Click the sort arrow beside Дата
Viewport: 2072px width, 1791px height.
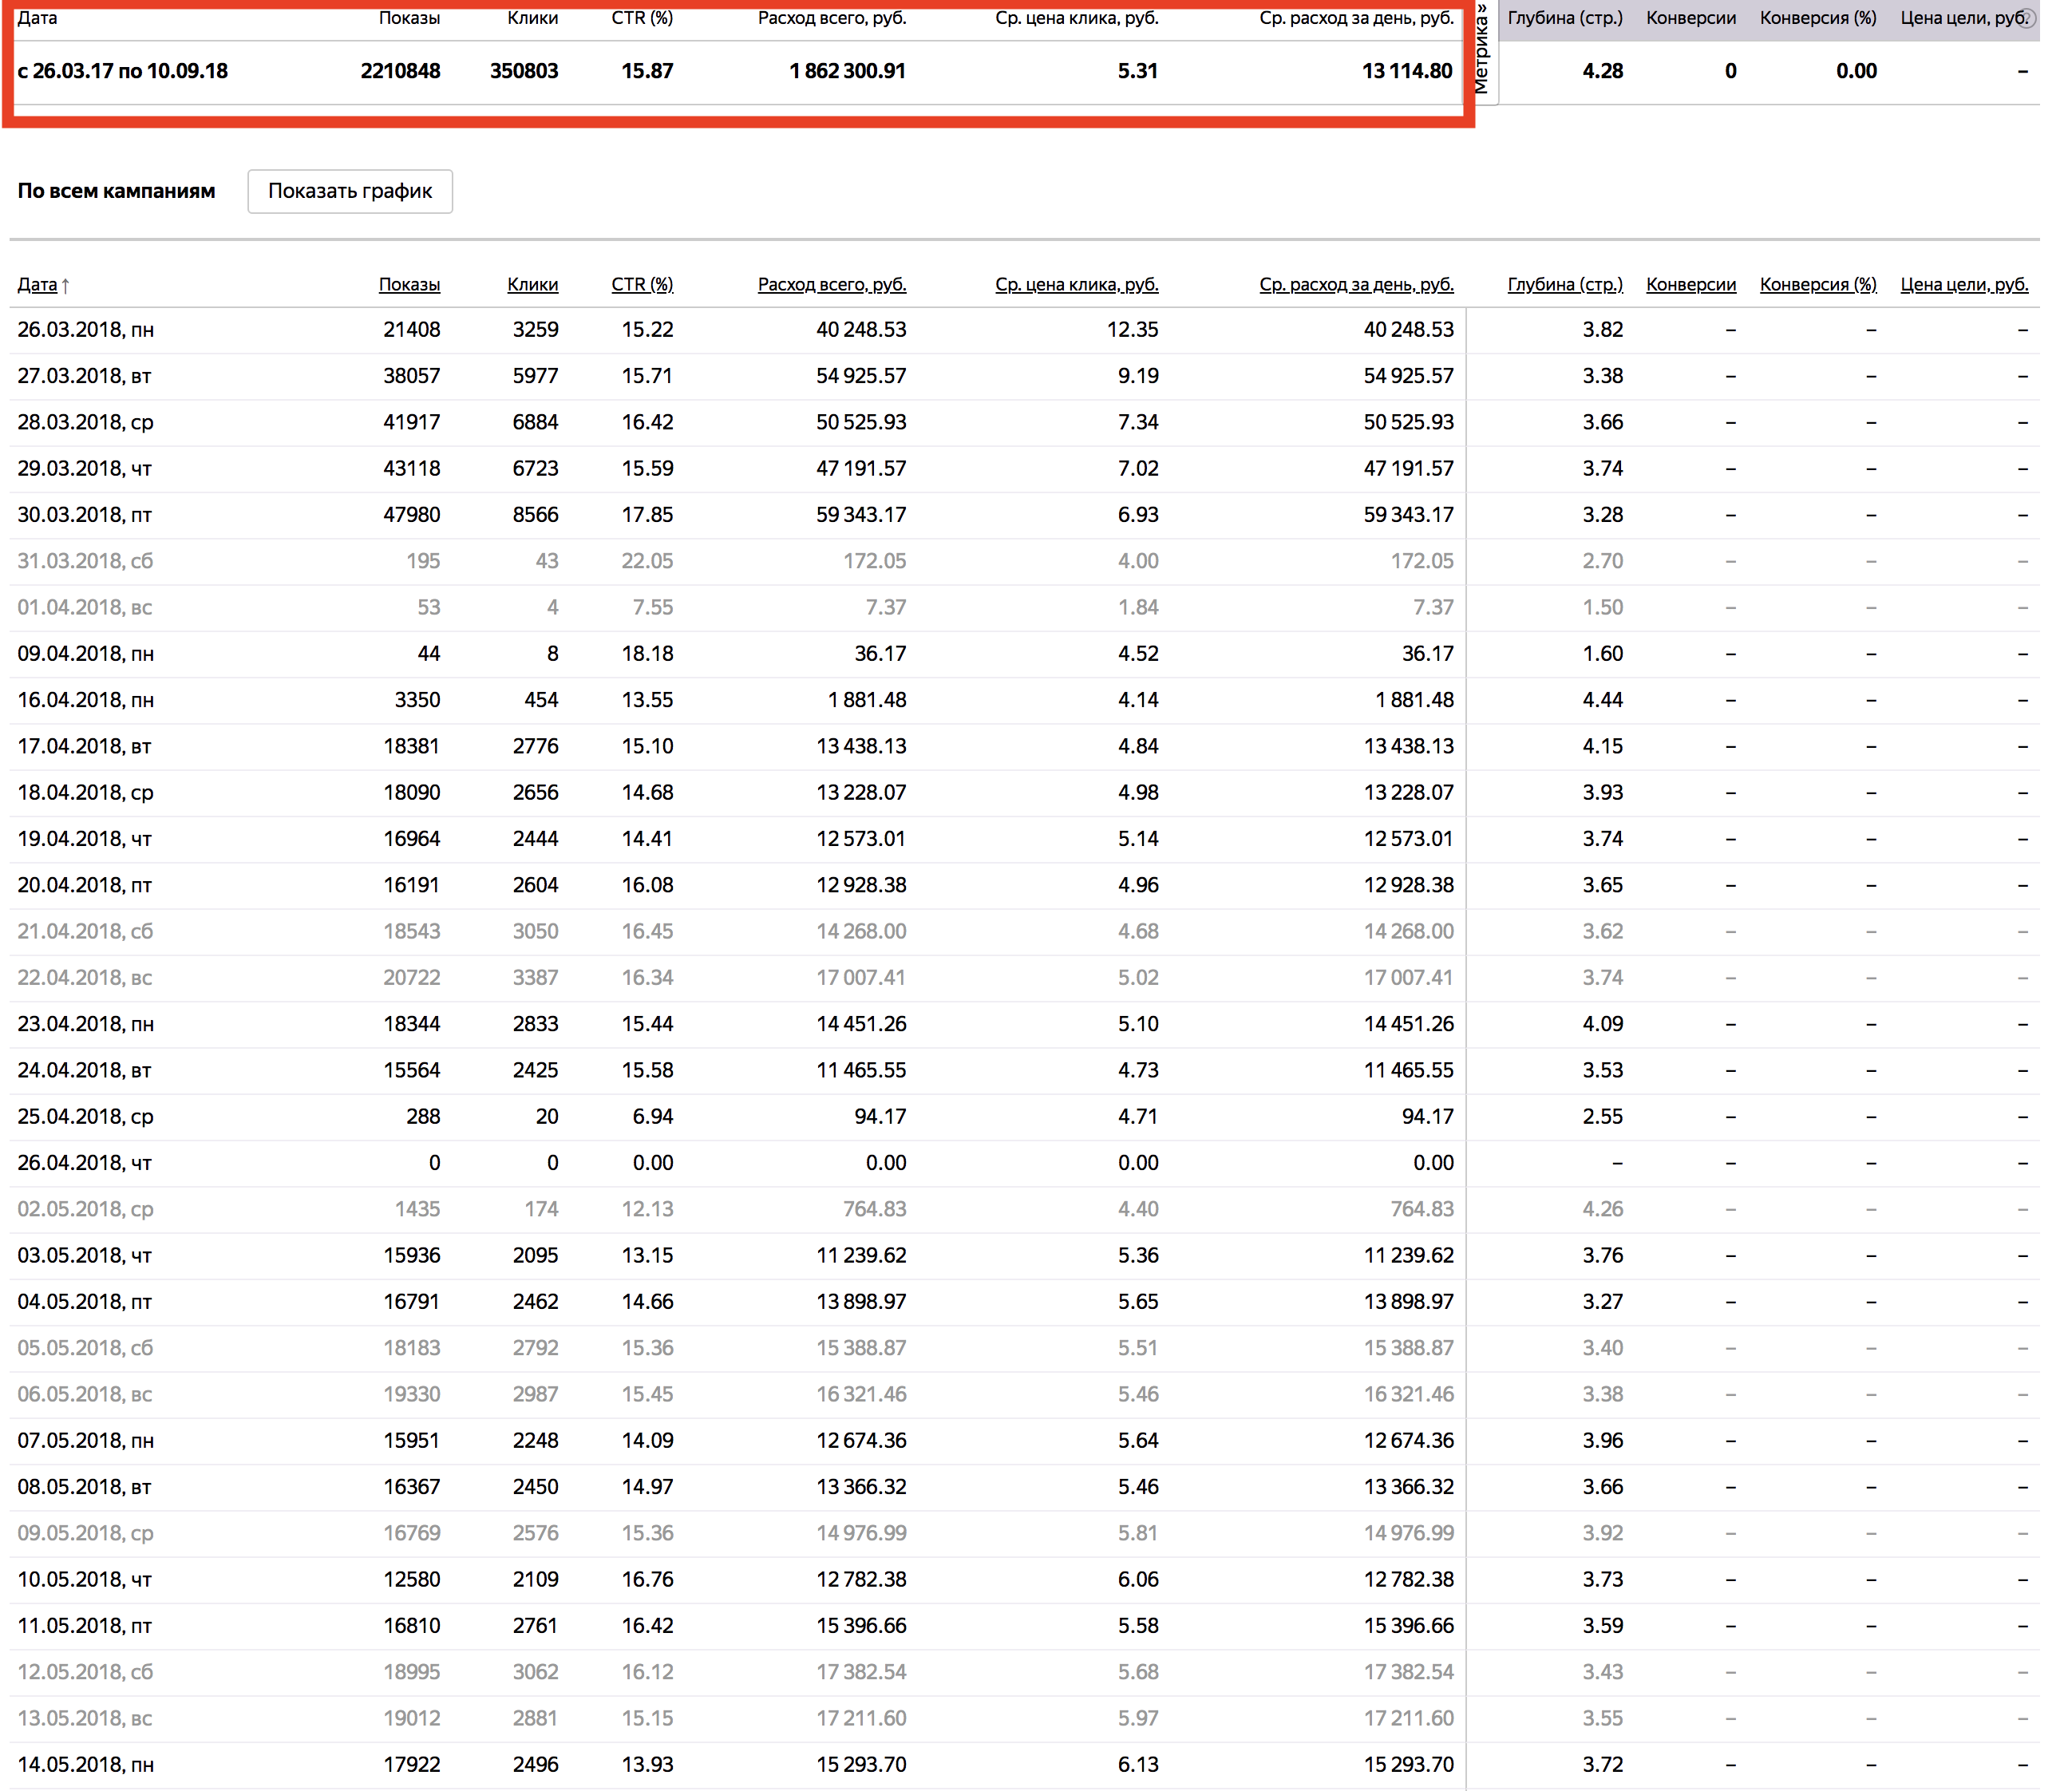66,286
